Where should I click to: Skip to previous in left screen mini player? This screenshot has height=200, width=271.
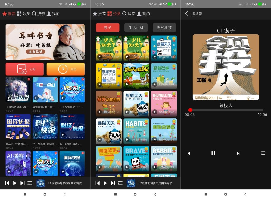click(7, 183)
